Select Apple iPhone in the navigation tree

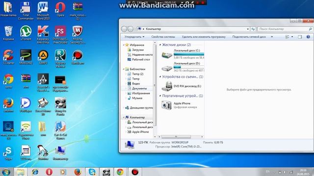pyautogui.click(x=138, y=132)
